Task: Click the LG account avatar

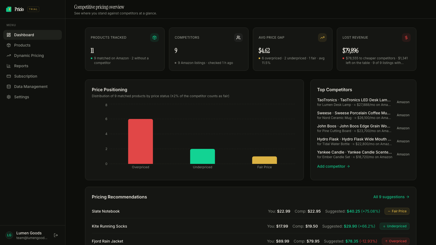Action: tap(9, 235)
